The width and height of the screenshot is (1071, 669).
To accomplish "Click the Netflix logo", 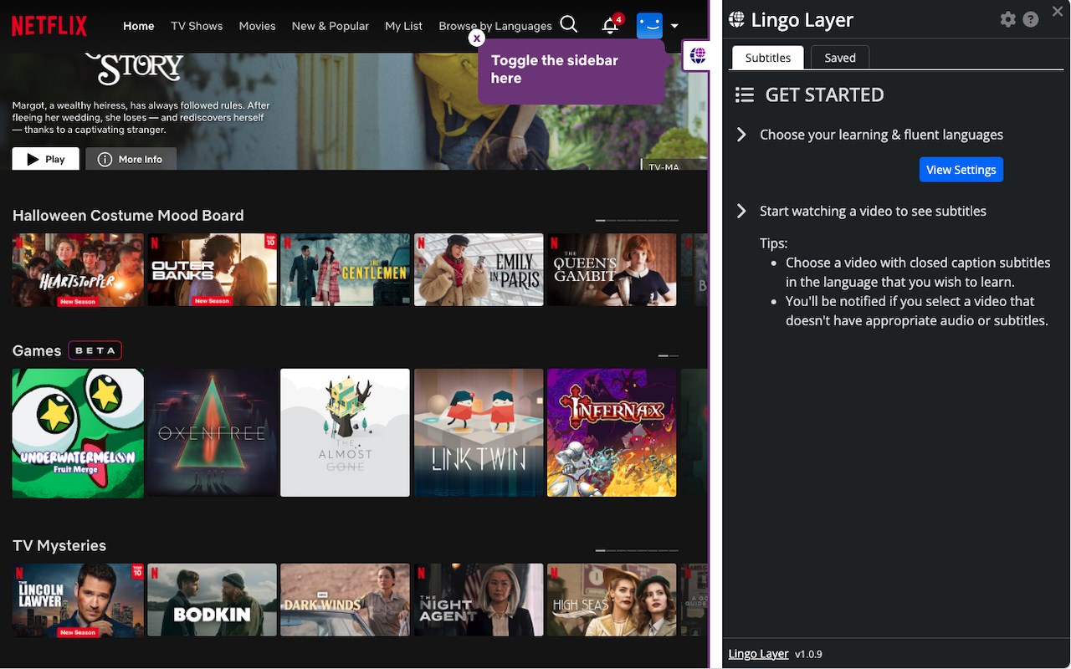I will coord(49,26).
